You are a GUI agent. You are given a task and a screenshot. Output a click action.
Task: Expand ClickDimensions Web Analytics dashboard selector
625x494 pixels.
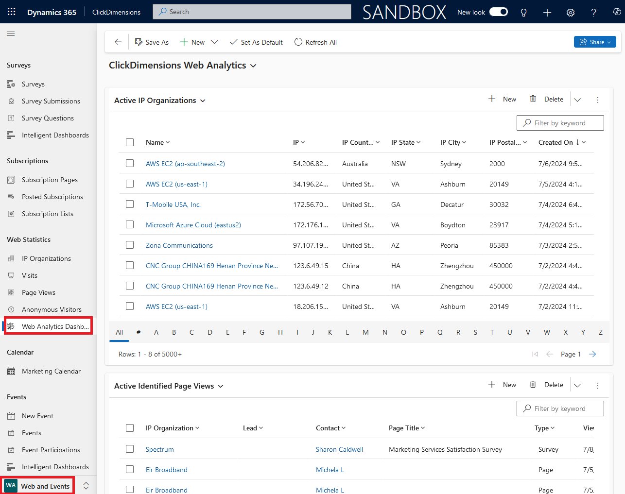(253, 66)
